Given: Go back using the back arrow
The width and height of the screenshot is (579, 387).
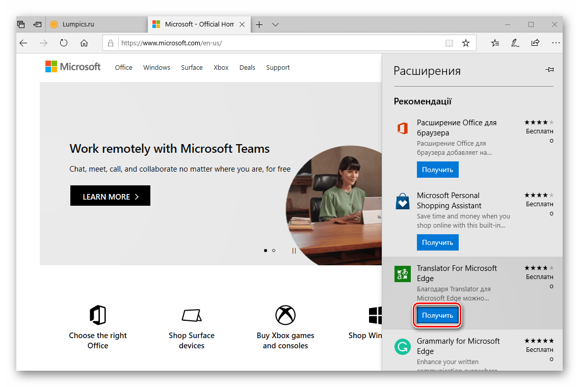Looking at the screenshot, I should click(23, 43).
